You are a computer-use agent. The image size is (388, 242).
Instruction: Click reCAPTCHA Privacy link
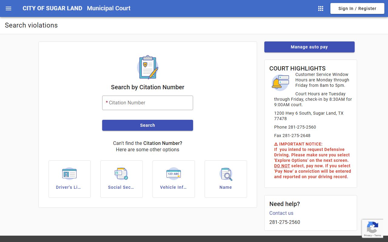coord(368,235)
